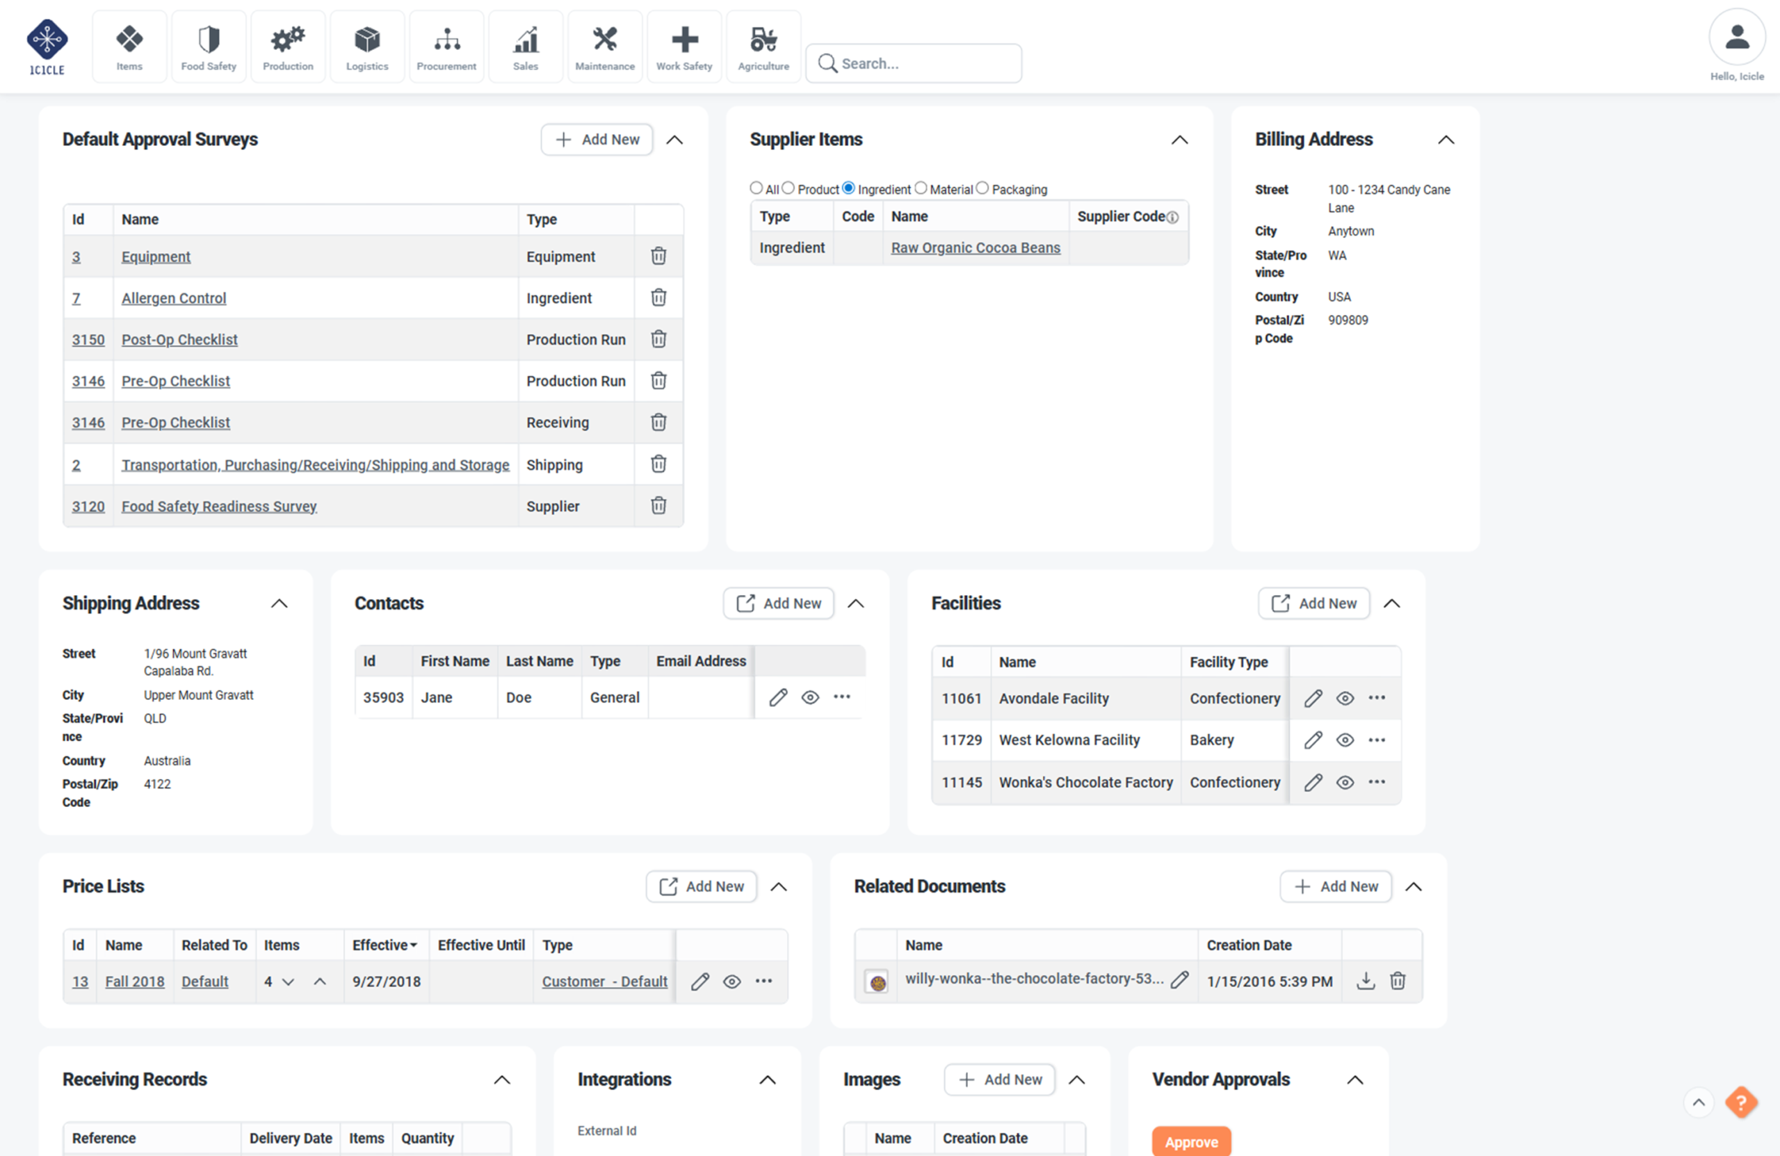Image resolution: width=1780 pixels, height=1156 pixels.
Task: Open more options for Fall 2018 price list
Action: pyautogui.click(x=763, y=981)
